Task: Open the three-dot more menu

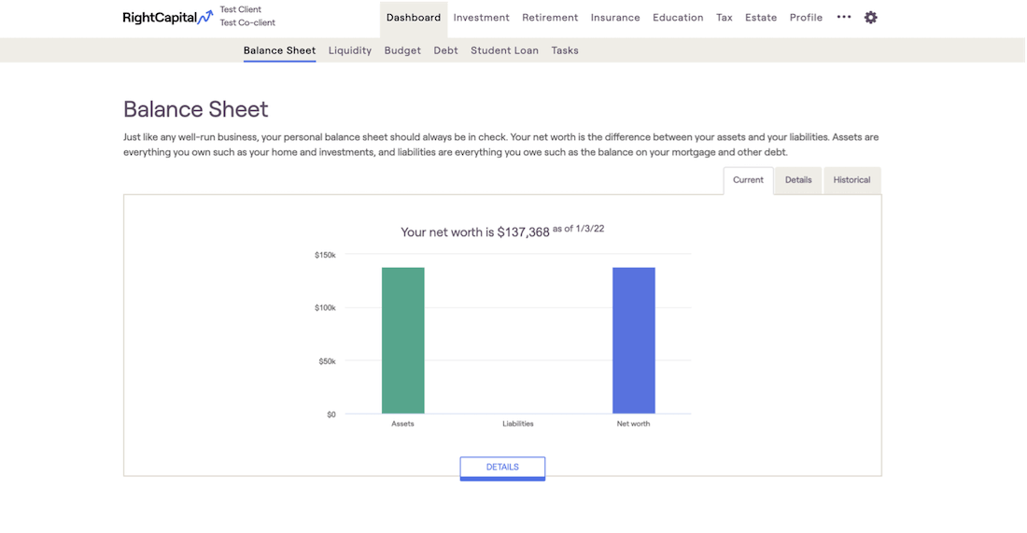Action: pos(844,17)
